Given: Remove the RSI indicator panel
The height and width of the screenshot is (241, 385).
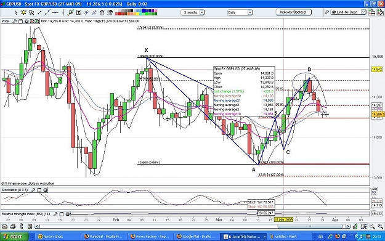Looking at the screenshot, I should pos(68,214).
